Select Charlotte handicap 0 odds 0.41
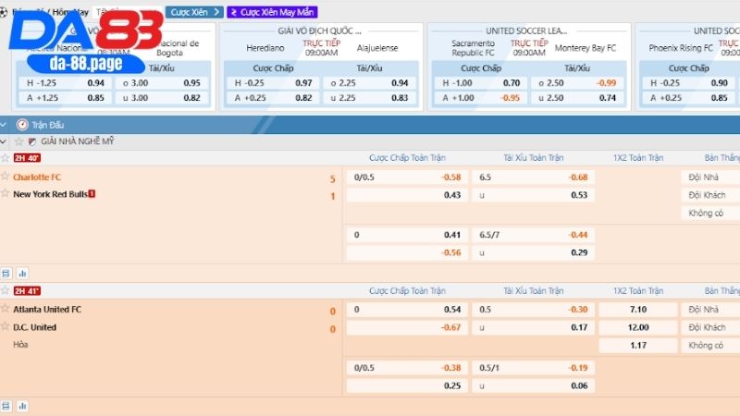Viewport: 740px width, 416px height. pos(407,235)
